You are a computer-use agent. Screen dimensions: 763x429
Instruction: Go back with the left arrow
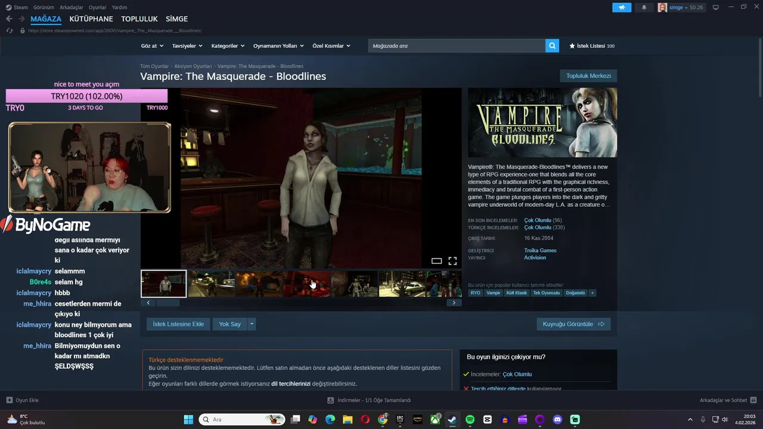coord(9,19)
